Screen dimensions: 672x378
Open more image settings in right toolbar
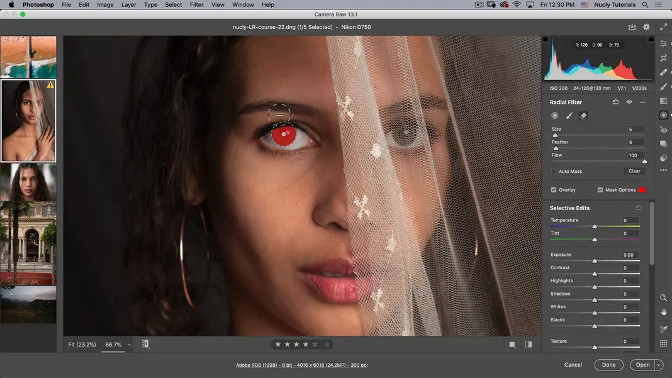(663, 170)
